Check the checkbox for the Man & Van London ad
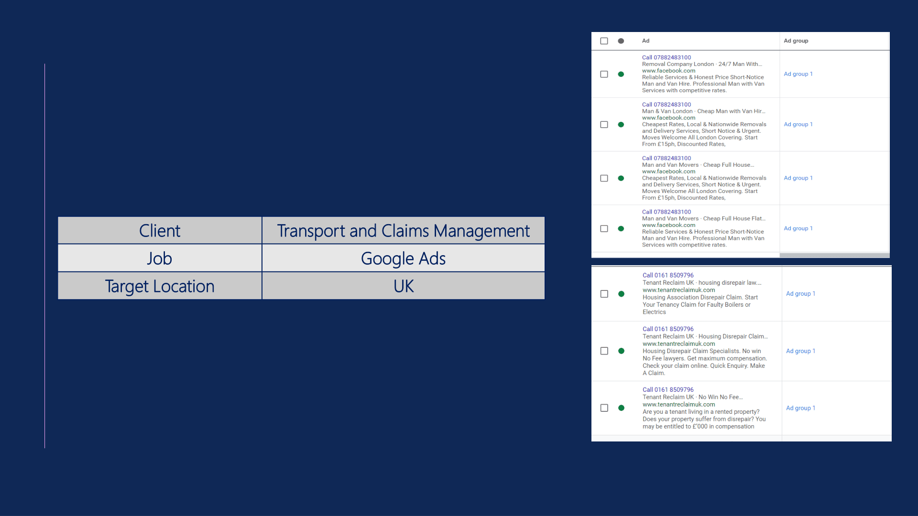The height and width of the screenshot is (516, 918). pyautogui.click(x=604, y=124)
